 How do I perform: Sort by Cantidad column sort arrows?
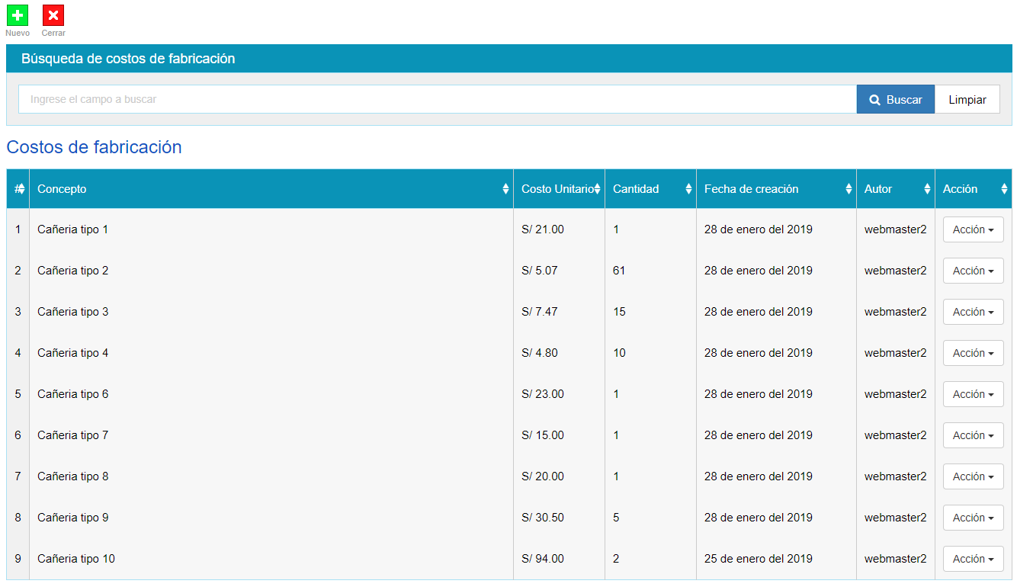688,189
